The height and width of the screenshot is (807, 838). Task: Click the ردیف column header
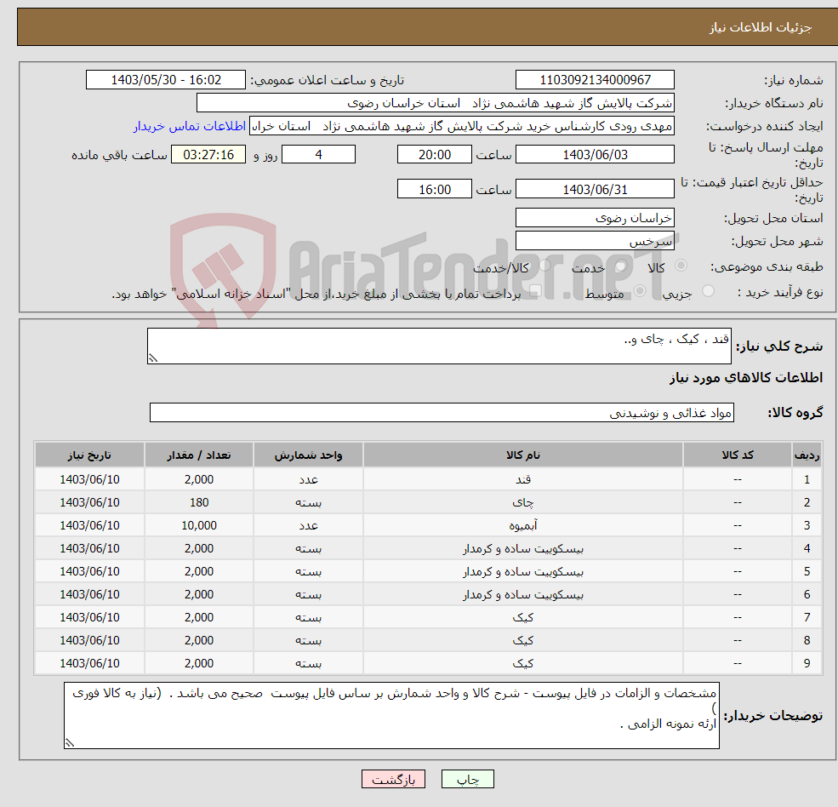point(807,455)
